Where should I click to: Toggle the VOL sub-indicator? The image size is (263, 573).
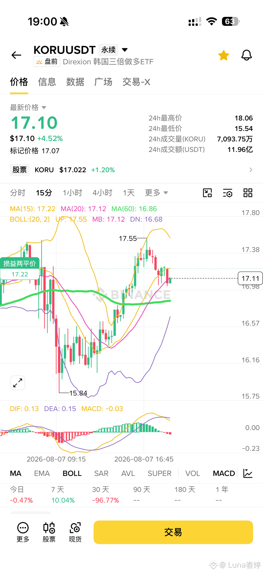coord(193,473)
